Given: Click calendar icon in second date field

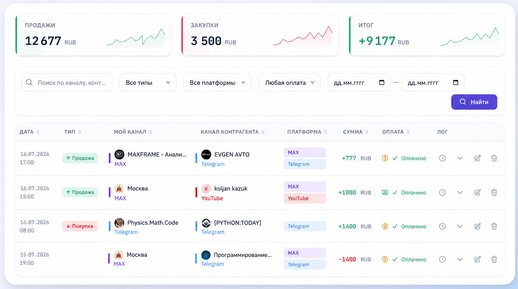Looking at the screenshot, I should [x=456, y=82].
